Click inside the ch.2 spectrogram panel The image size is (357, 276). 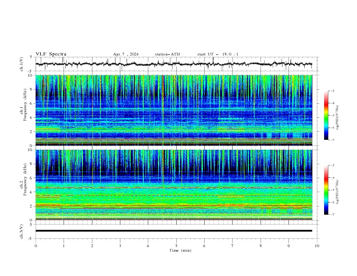pos(174,185)
